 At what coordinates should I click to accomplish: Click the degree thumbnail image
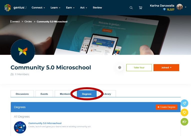coord(20,127)
